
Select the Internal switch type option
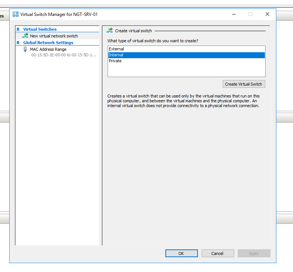pyautogui.click(x=116, y=55)
